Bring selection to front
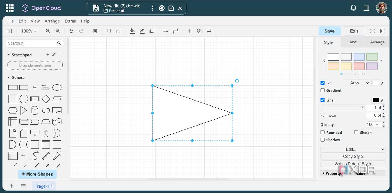Viewport: 392px width, 193px height. point(109,31)
